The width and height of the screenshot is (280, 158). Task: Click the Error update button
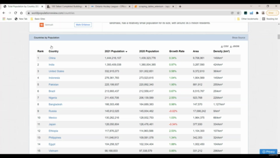click(x=272, y=13)
